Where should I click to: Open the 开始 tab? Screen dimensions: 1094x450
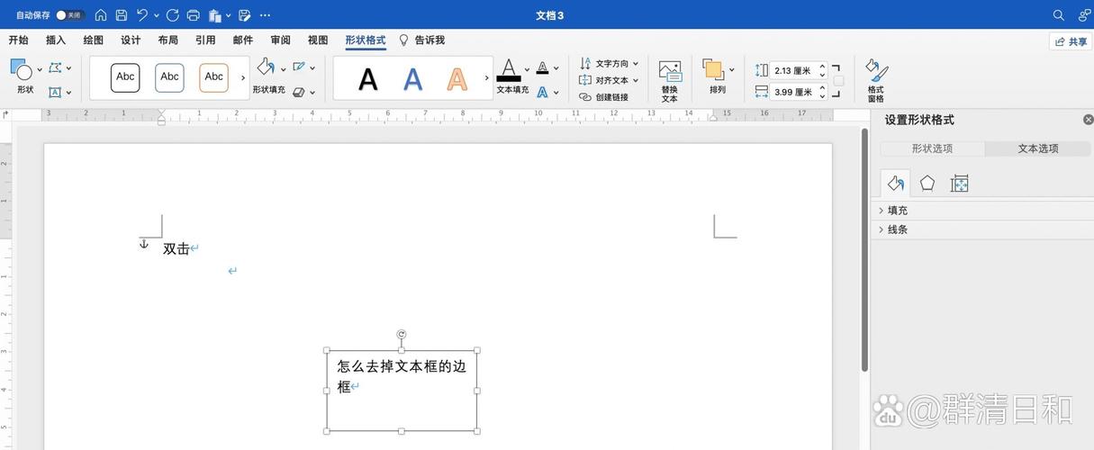(18, 40)
